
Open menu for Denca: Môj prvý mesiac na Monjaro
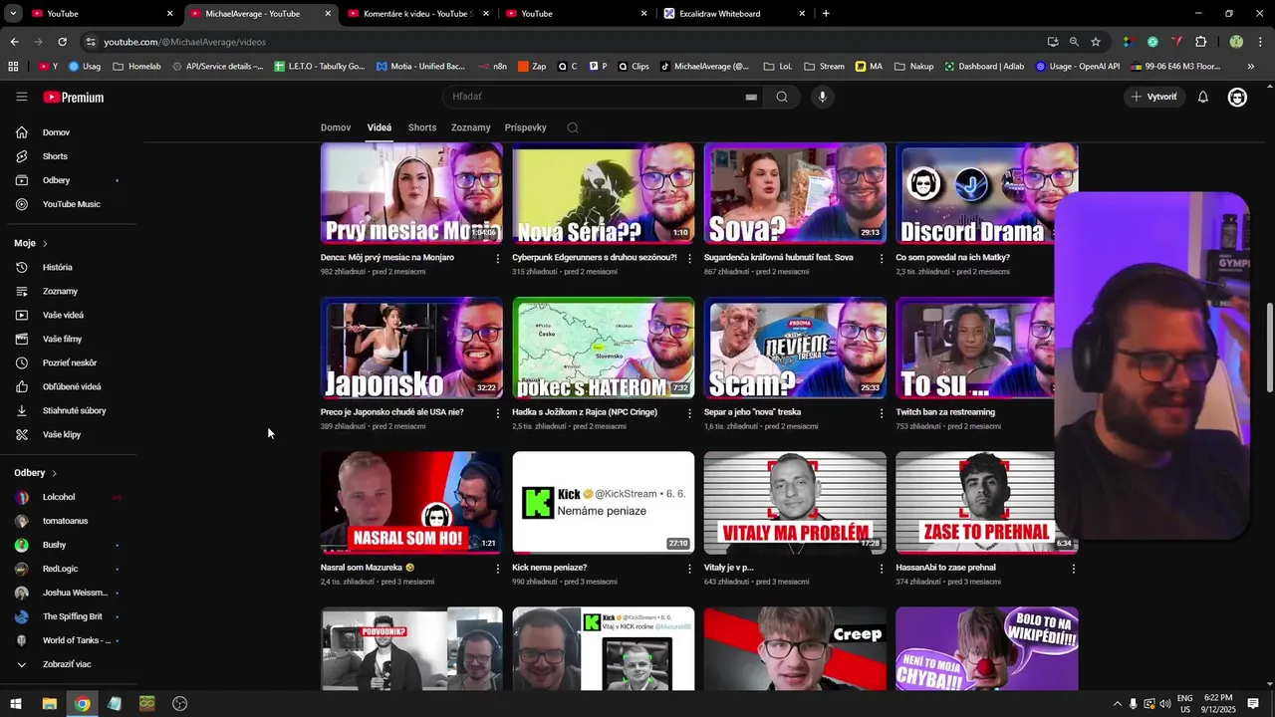click(498, 258)
